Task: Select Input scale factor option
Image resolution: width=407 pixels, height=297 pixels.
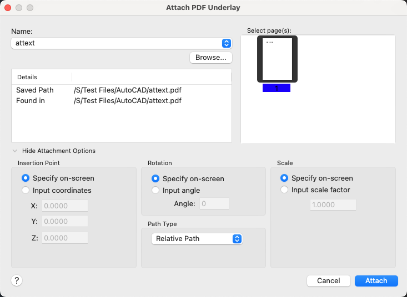Action: tap(284, 190)
